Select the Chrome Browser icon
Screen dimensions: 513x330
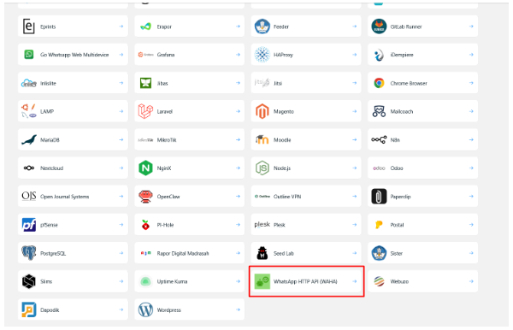pos(379,83)
